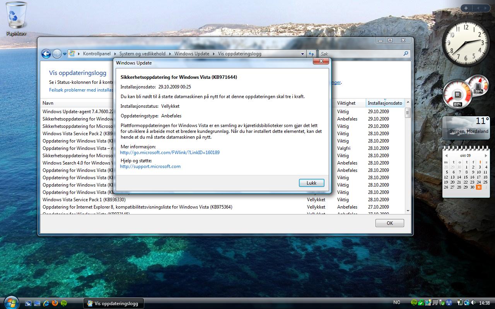Click the NO language indicator on the taskbar
Screen dimensions: 495x309
(397, 303)
